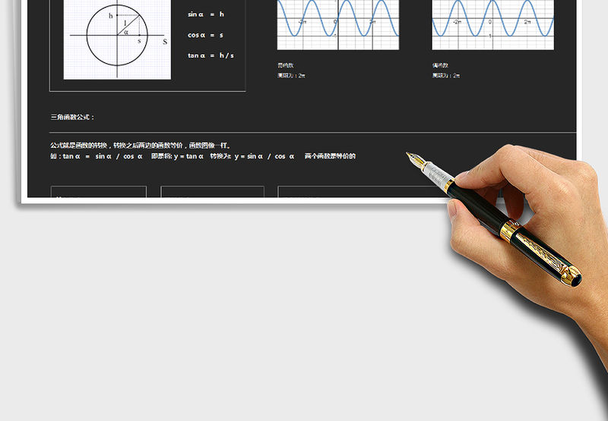Select the middle bordered box at sheet bottom
608x421 pixels.
click(x=213, y=192)
